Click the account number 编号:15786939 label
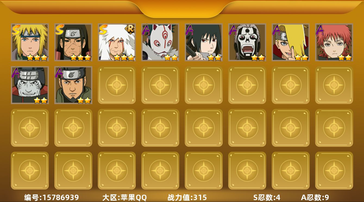364x202 pixels. tap(52, 197)
